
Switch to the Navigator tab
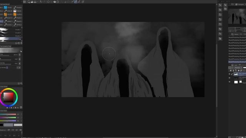click(240, 5)
